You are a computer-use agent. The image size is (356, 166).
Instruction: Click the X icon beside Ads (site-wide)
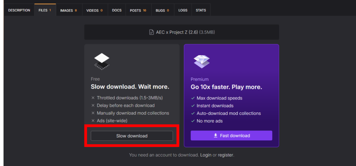coord(93,121)
